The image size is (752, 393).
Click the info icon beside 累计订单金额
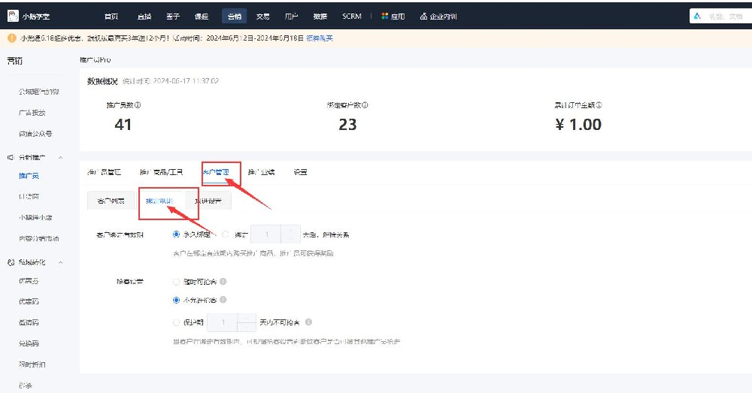coord(599,105)
